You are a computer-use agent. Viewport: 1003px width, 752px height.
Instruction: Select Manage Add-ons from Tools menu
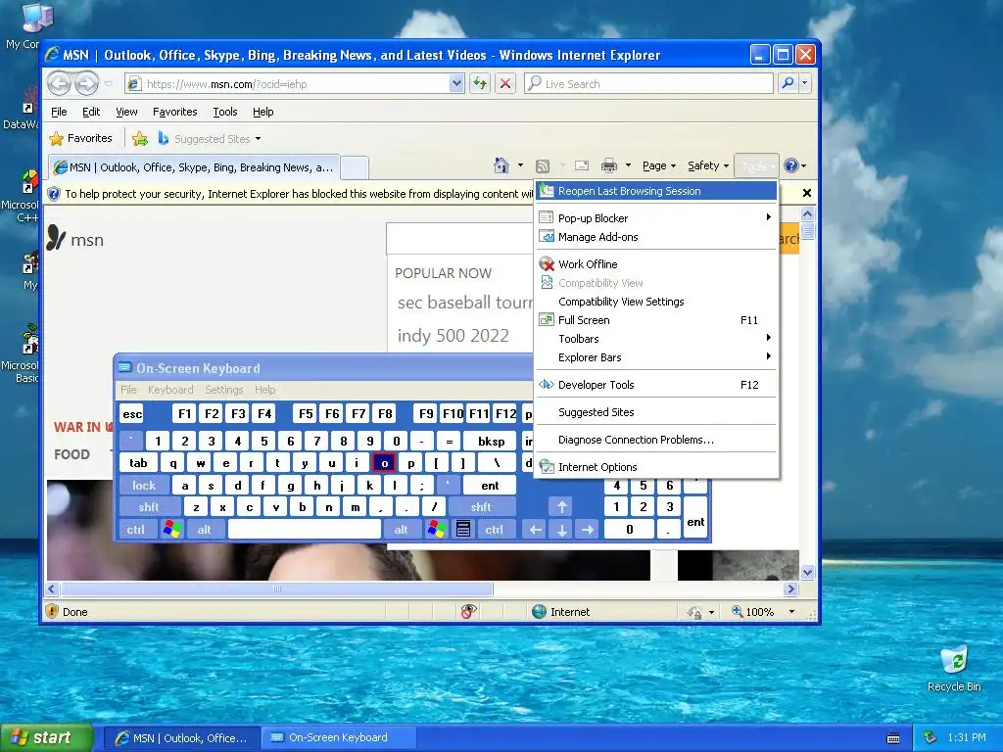(656, 237)
